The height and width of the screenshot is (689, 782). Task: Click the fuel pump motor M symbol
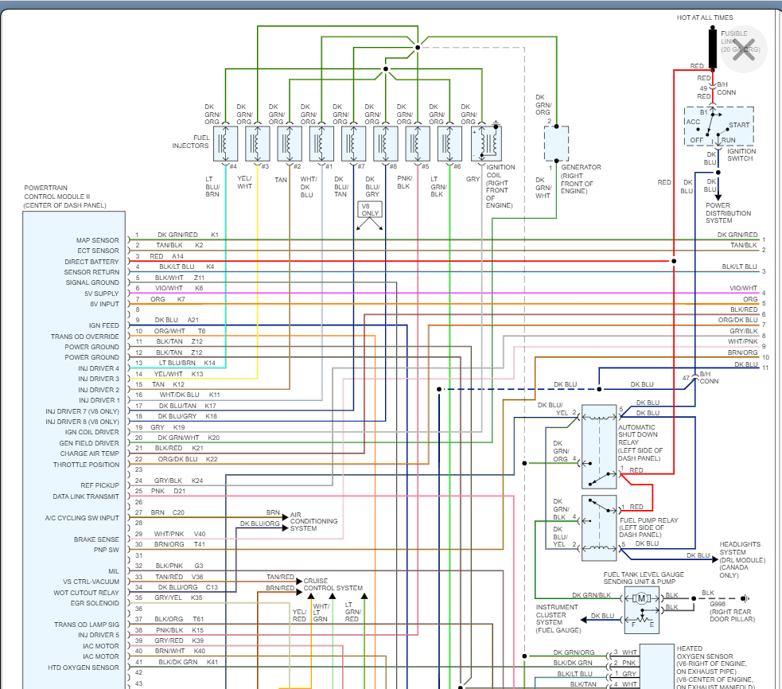coord(641,598)
